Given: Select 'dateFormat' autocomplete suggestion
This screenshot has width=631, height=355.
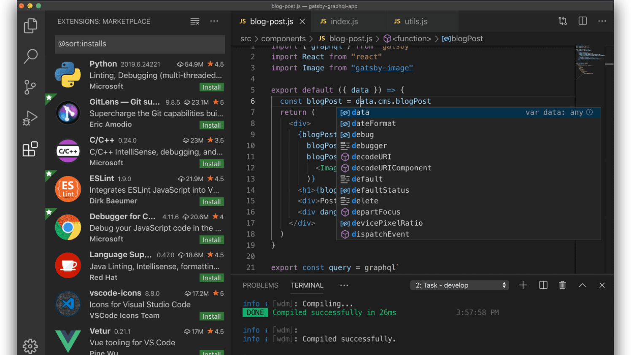Looking at the screenshot, I should point(468,124).
